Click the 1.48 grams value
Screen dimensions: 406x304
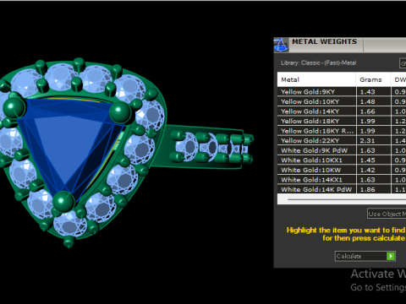click(x=368, y=101)
